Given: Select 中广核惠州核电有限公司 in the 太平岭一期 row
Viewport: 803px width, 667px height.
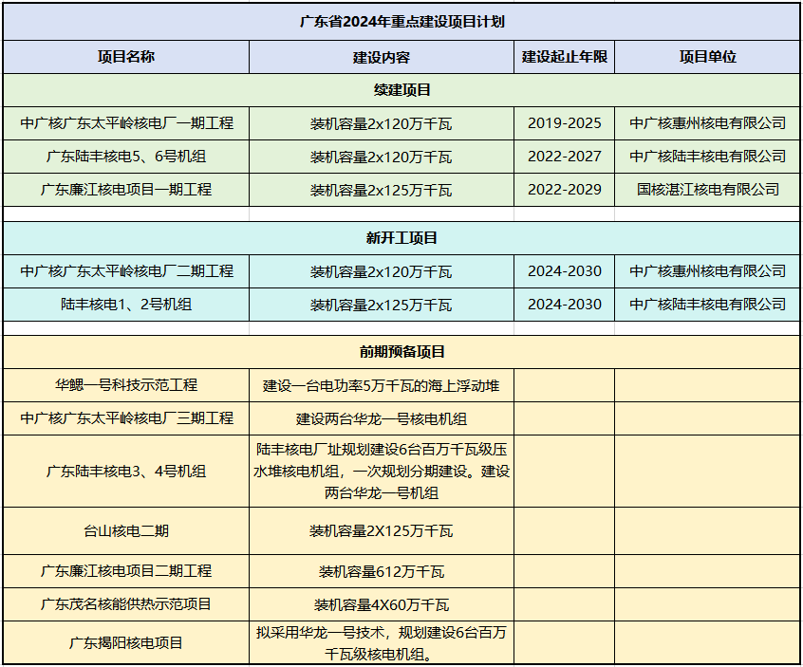Looking at the screenshot, I should coord(707,123).
